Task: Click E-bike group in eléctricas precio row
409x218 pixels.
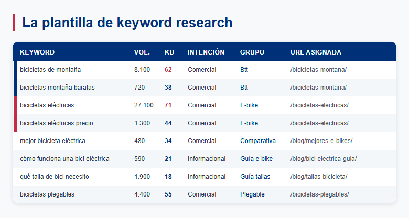Action: [249, 123]
